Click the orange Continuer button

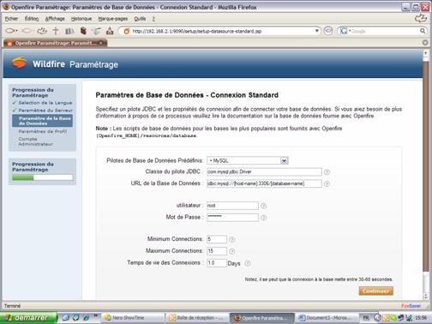[x=376, y=291]
